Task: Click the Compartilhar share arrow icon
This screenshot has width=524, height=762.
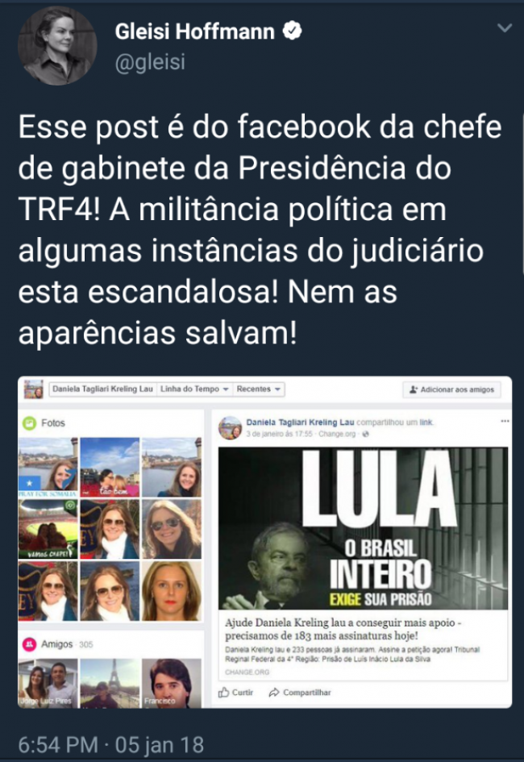Action: tap(274, 692)
